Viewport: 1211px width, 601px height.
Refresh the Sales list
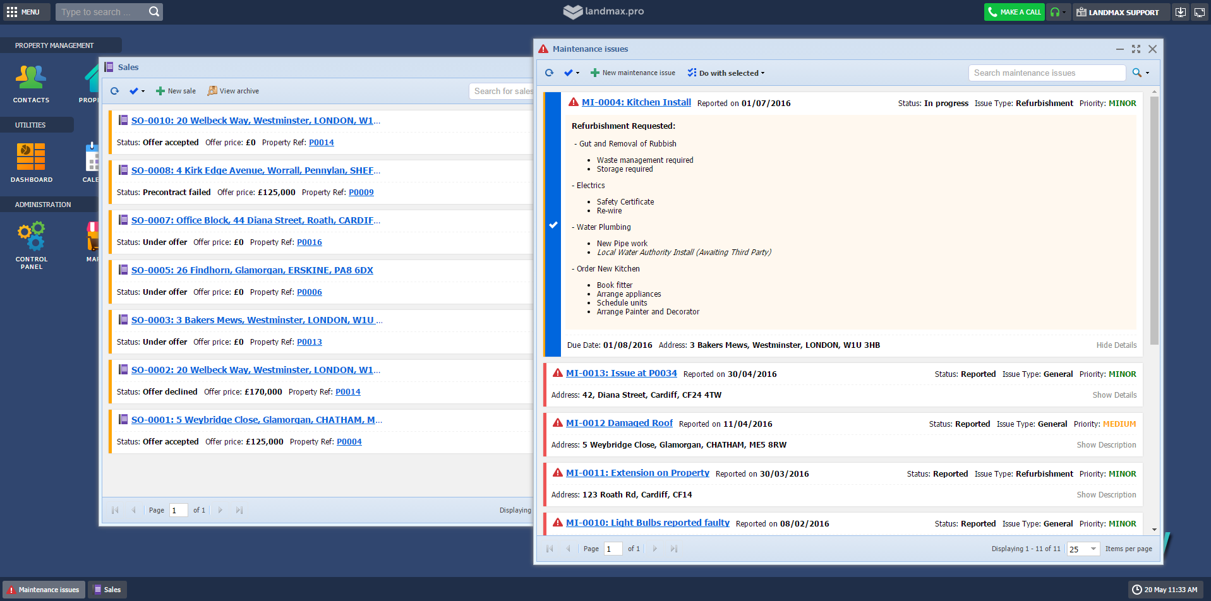click(x=114, y=91)
